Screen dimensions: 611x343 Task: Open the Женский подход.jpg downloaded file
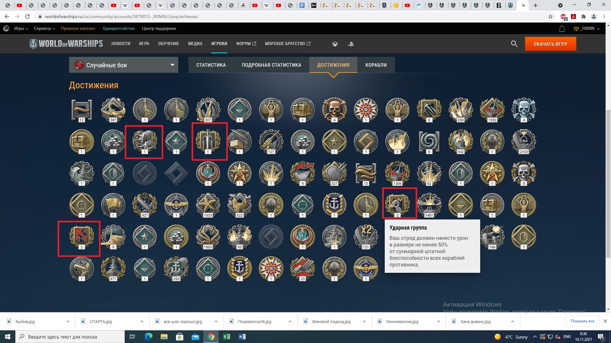point(331,321)
